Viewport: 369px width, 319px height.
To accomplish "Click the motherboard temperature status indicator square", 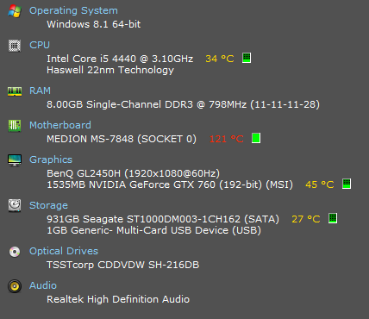I will point(256,138).
